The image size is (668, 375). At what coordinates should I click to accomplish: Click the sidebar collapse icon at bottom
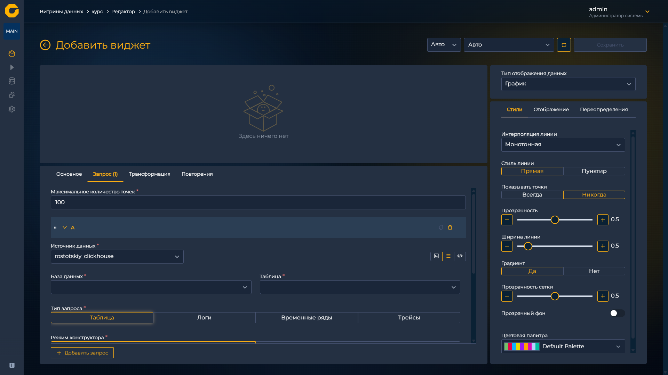point(12,365)
